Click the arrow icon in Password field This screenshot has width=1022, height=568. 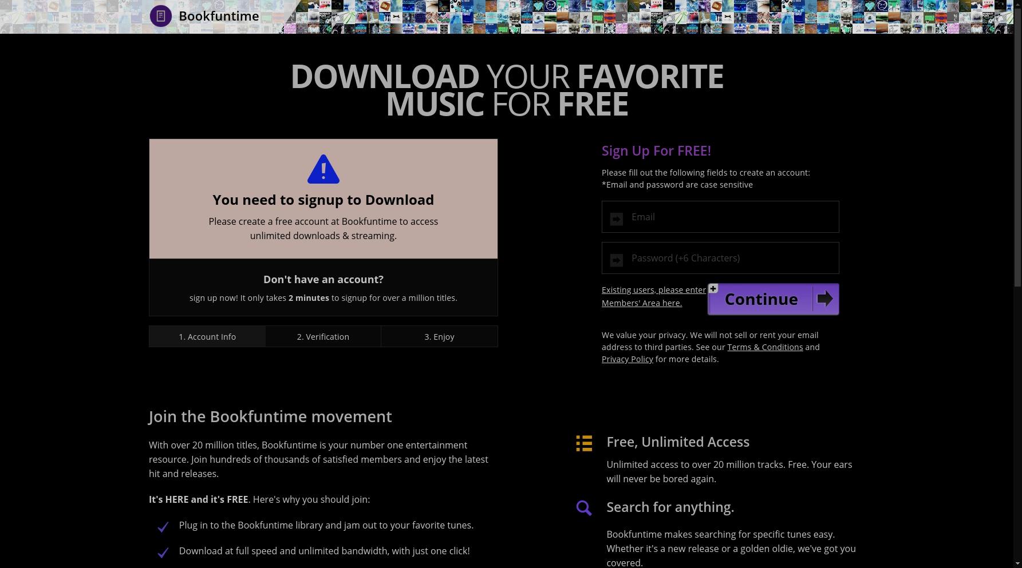point(617,260)
